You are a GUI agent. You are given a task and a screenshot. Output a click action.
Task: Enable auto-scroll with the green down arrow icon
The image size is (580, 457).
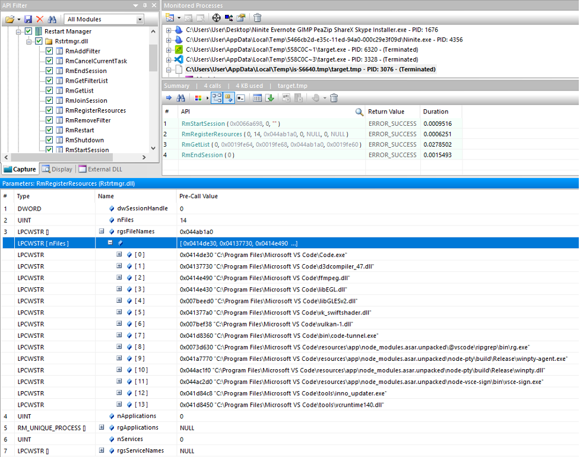click(x=270, y=98)
